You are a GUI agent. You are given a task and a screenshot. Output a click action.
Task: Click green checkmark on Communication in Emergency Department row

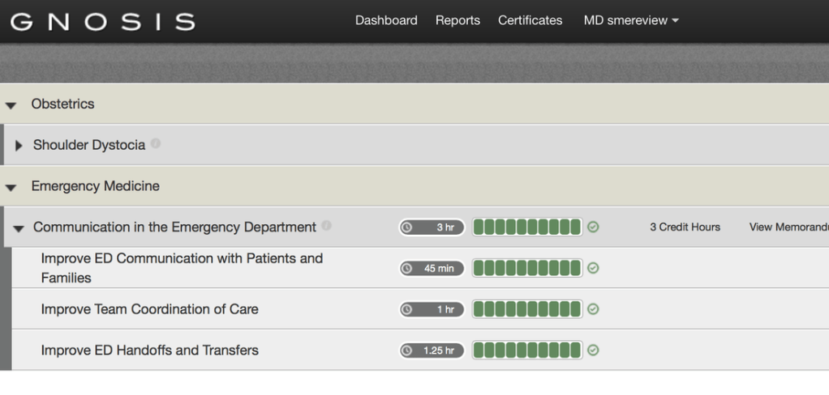tap(594, 227)
